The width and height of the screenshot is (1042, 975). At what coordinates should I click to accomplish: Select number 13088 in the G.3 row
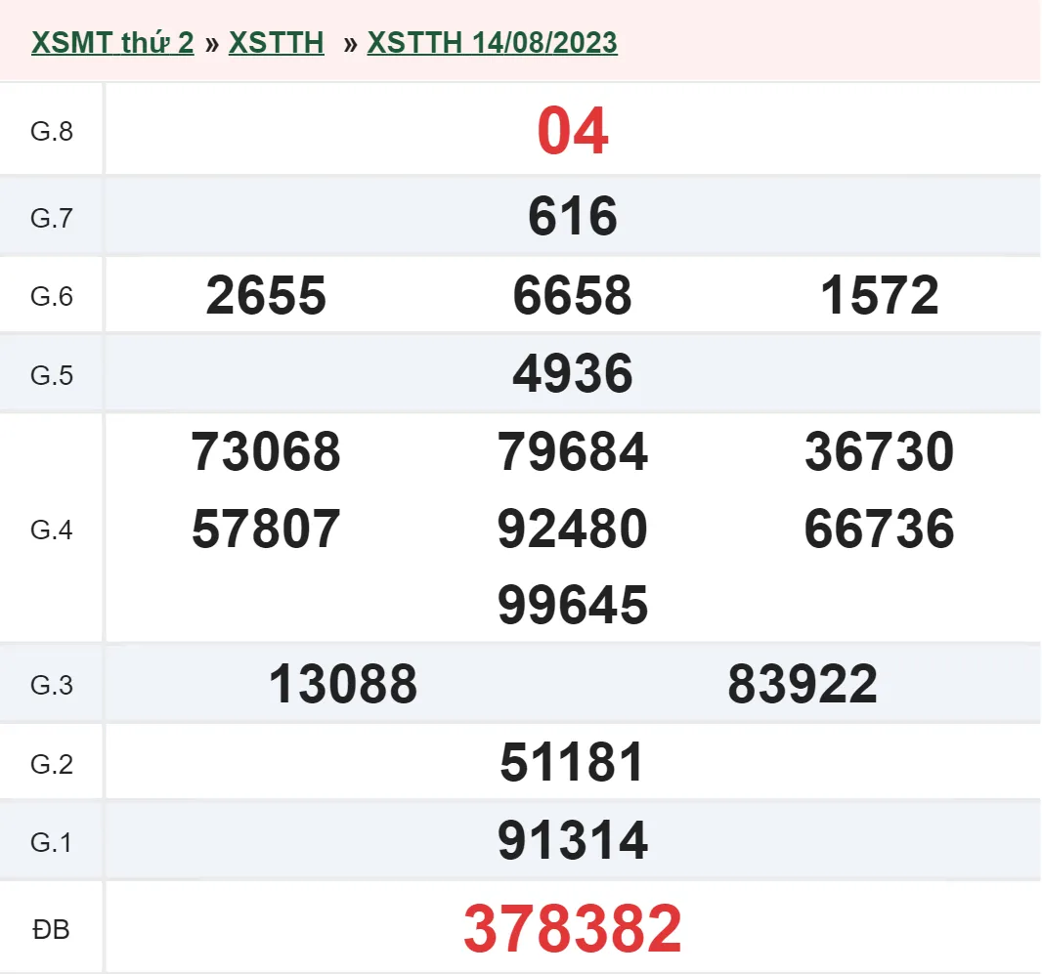344,684
